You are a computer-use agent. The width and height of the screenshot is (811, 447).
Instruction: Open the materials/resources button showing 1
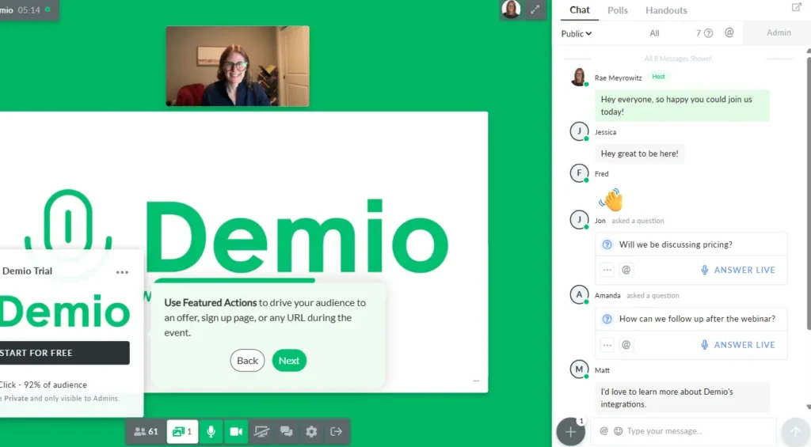pos(183,431)
